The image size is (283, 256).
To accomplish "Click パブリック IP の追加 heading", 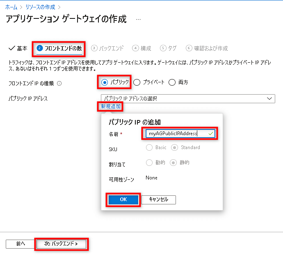I will pos(135,122).
